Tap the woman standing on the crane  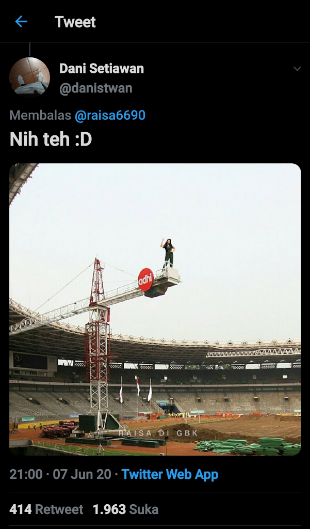click(x=168, y=254)
